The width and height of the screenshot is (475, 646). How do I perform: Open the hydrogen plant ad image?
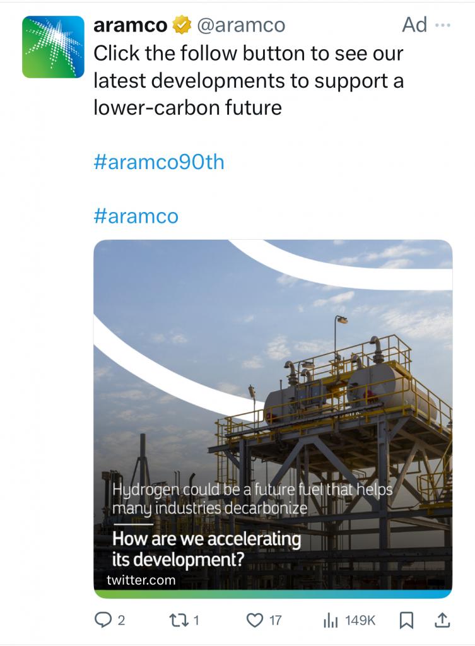pyautogui.click(x=273, y=419)
